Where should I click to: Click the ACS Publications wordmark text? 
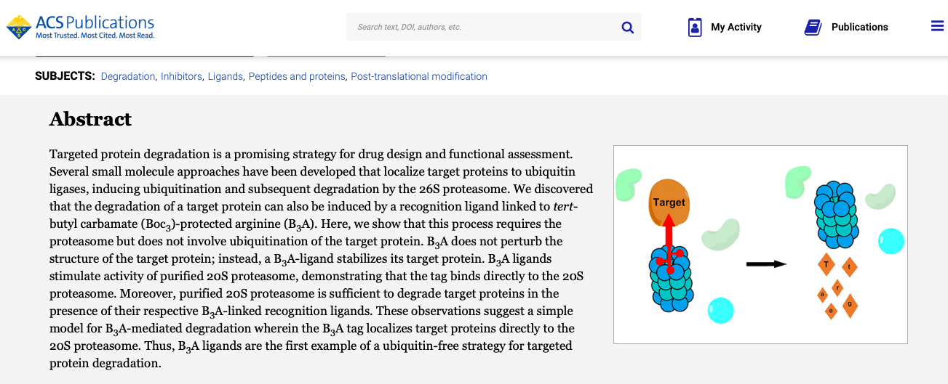pos(95,23)
